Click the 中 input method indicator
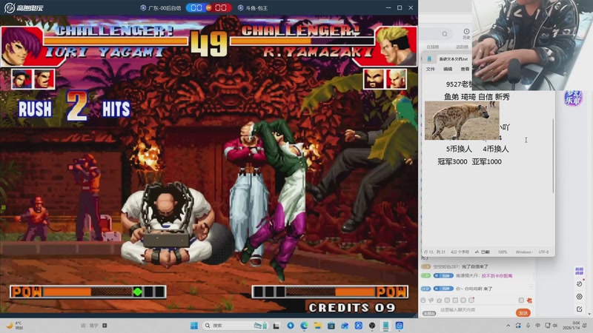 (538, 326)
